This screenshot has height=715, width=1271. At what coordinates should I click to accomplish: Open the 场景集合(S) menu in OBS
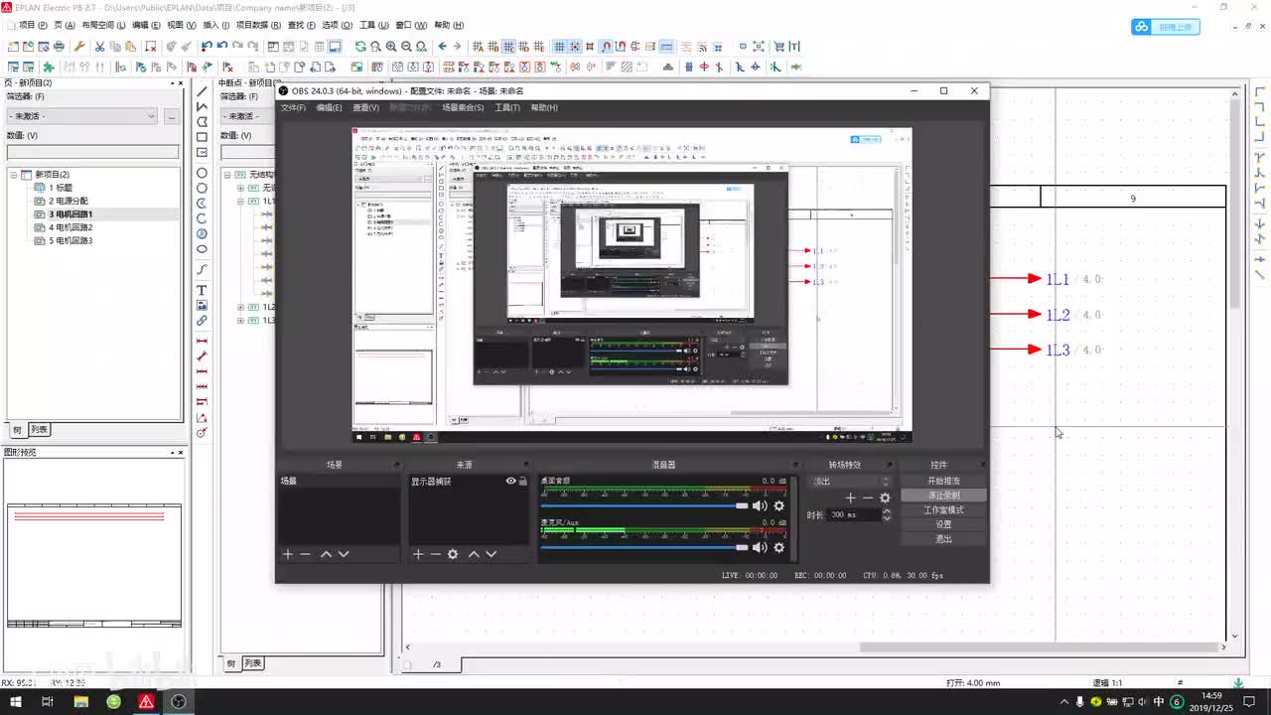(463, 107)
